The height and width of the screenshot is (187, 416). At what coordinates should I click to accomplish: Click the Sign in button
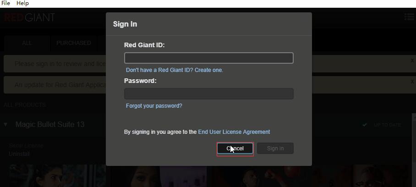click(x=275, y=148)
